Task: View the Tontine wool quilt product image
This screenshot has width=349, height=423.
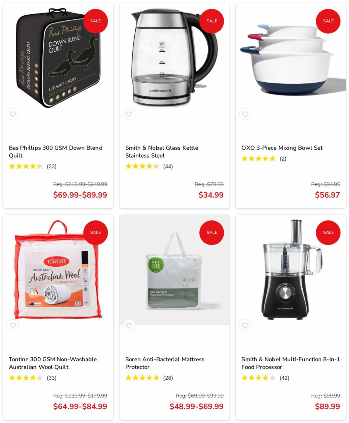Action: point(58,269)
